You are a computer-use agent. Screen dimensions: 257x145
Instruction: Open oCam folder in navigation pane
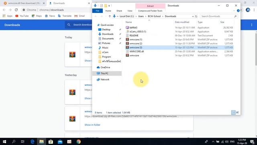coord(105,52)
